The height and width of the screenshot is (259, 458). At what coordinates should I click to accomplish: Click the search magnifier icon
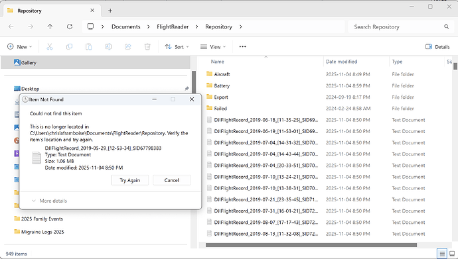(446, 26)
